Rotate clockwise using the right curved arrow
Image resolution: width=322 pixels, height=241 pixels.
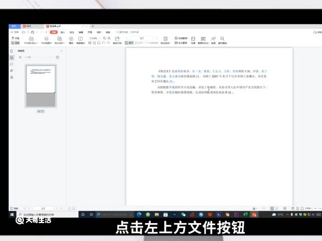tap(108, 43)
